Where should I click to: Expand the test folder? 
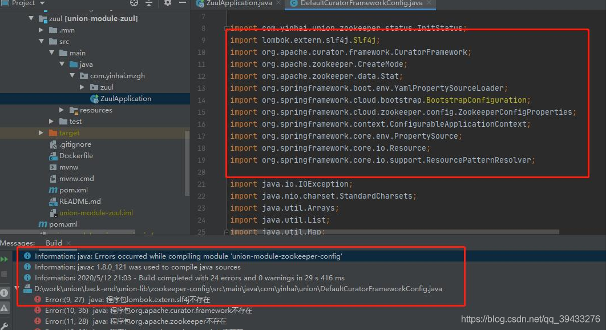click(x=51, y=121)
